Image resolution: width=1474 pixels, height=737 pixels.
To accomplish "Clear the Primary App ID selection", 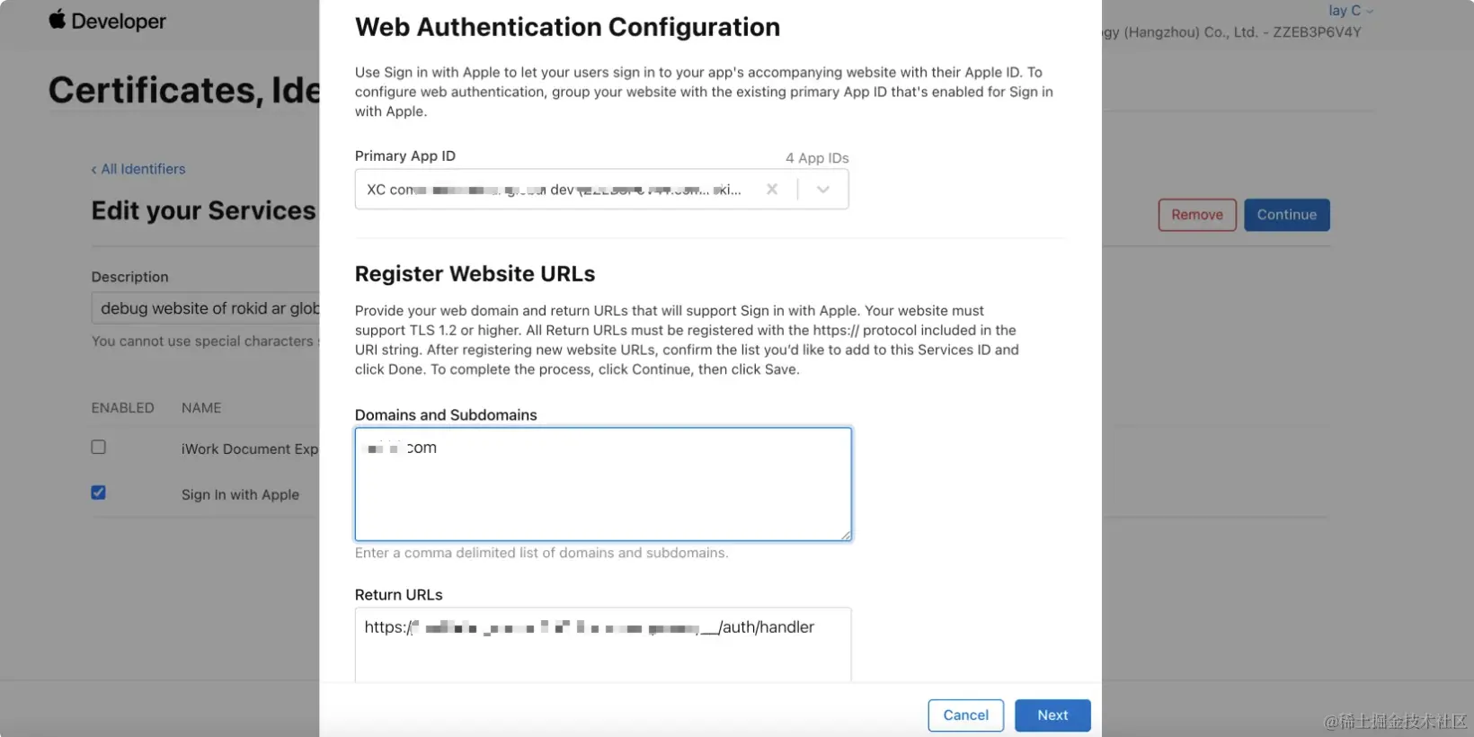I will tap(772, 190).
